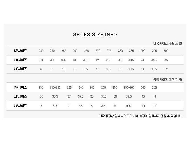Select KR size 245 in women's table
Viewport: 190px width, 141px height.
92,87
